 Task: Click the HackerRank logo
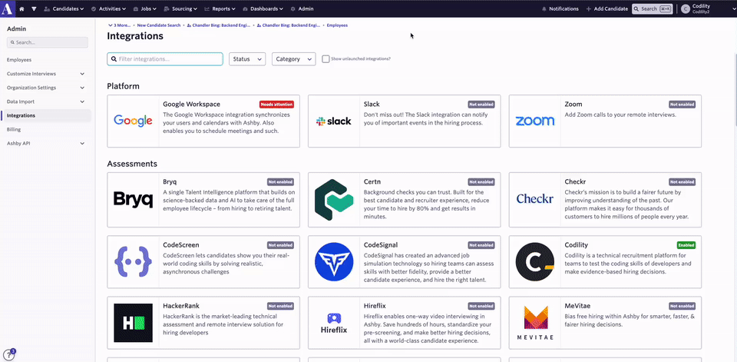point(133,323)
